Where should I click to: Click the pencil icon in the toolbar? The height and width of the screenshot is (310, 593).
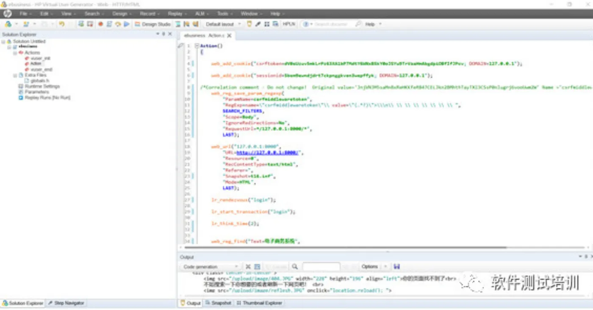click(x=258, y=24)
